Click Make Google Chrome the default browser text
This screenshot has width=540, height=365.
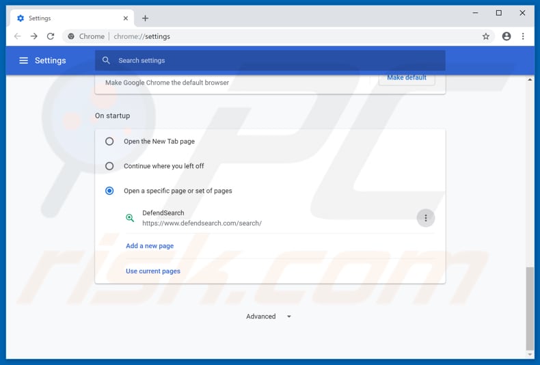click(x=167, y=83)
